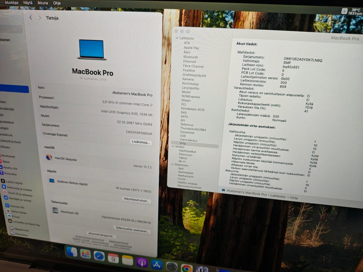Select Wi-Fi under Verkko

click(182, 161)
